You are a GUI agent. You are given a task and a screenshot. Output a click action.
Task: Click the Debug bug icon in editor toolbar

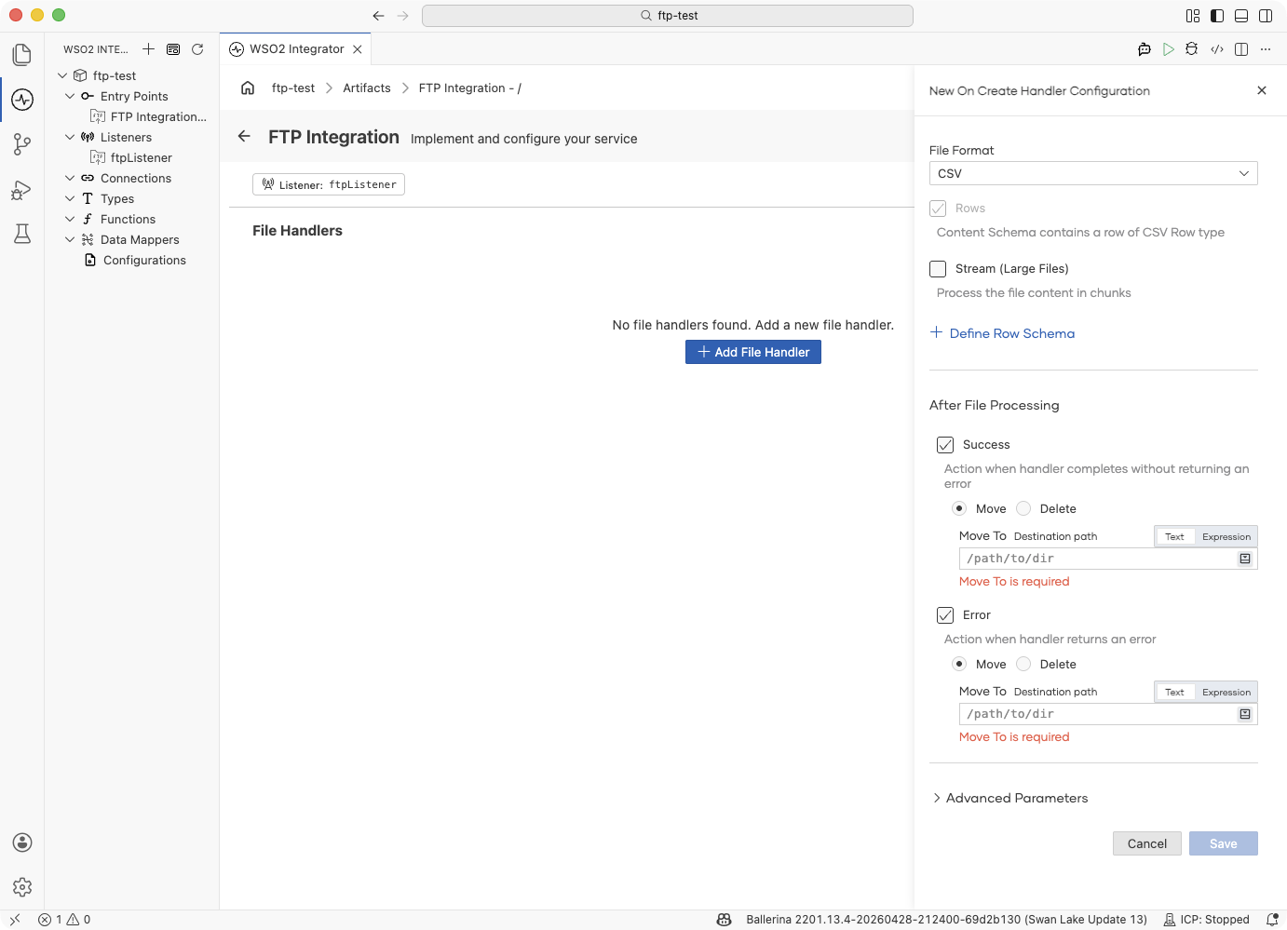(1192, 49)
